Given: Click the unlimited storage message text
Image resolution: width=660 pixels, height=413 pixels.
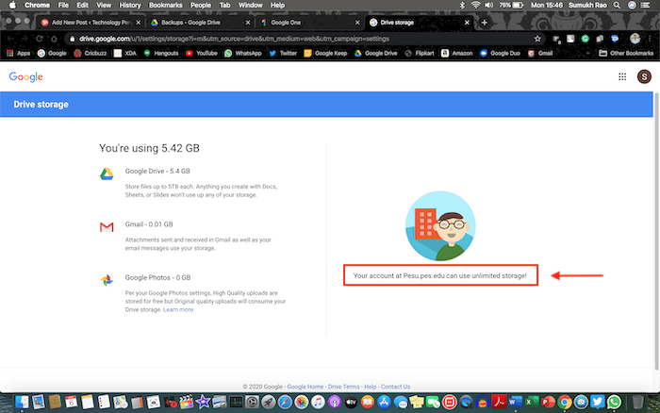Looking at the screenshot, I should (440, 275).
